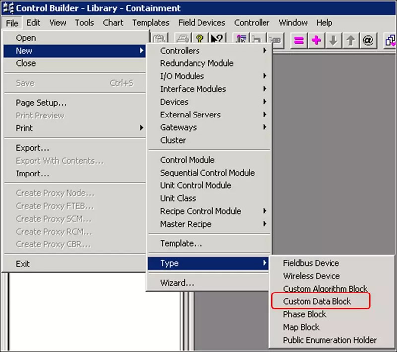The image size is (397, 352).
Task: Select Wireless Device type
Action: (x=331, y=276)
